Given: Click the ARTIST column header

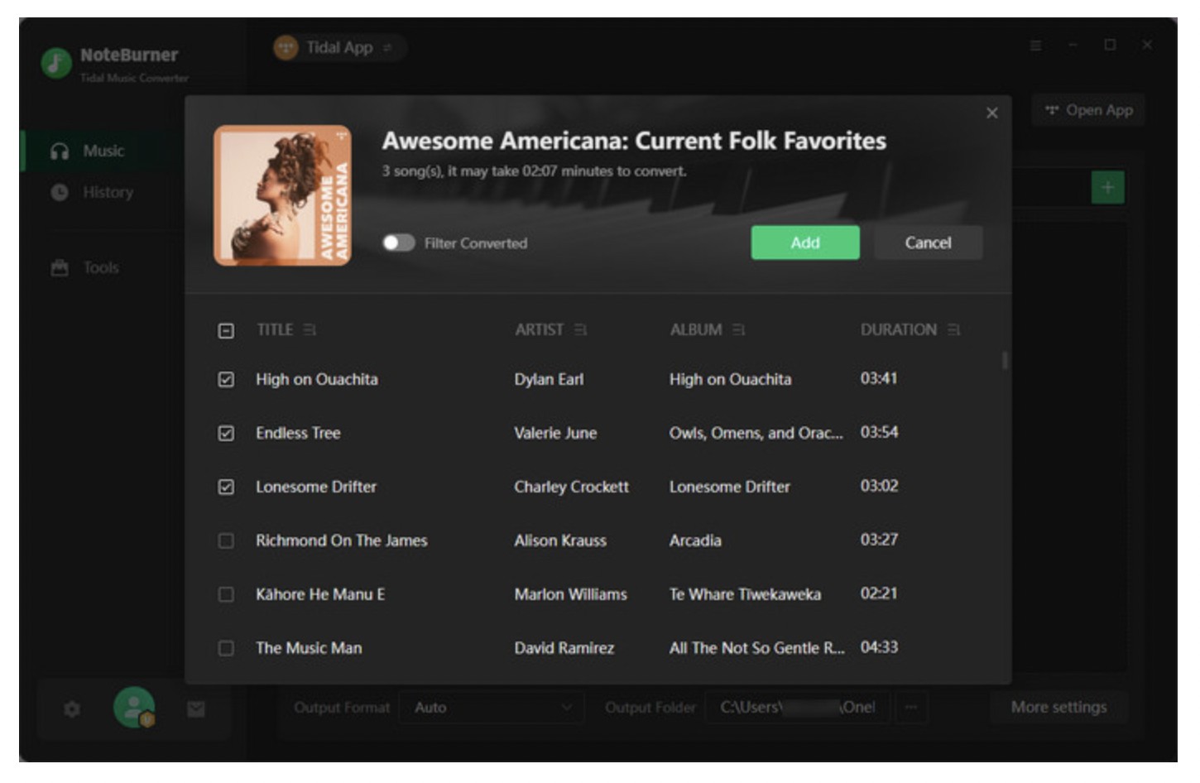Looking at the screenshot, I should [540, 329].
